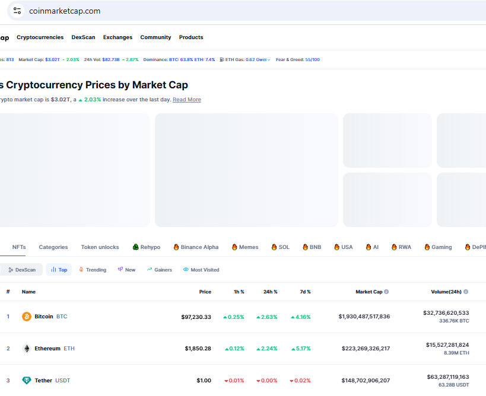Image resolution: width=486 pixels, height=396 pixels.
Task: Click BTC dominance 63.8% link
Action: [x=181, y=59]
